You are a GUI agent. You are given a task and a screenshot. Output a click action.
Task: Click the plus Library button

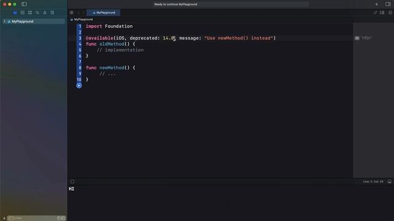pos(376,4)
